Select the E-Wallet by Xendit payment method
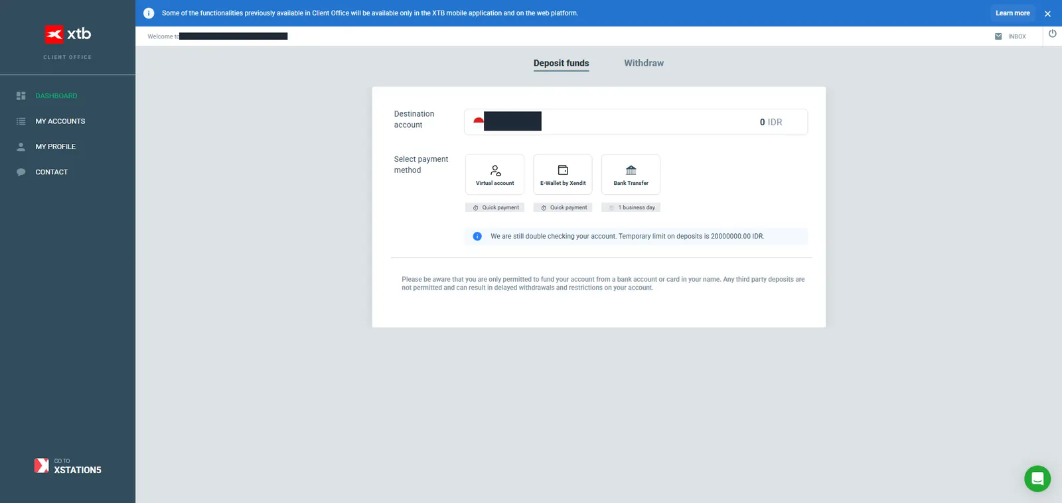 (563, 174)
